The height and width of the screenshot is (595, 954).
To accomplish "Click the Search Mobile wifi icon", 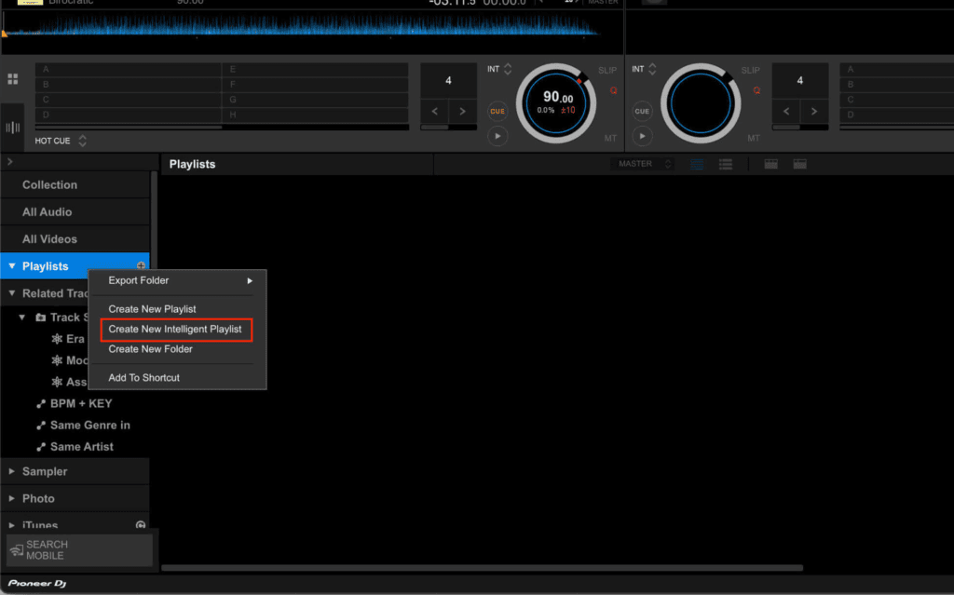I will coord(17,550).
